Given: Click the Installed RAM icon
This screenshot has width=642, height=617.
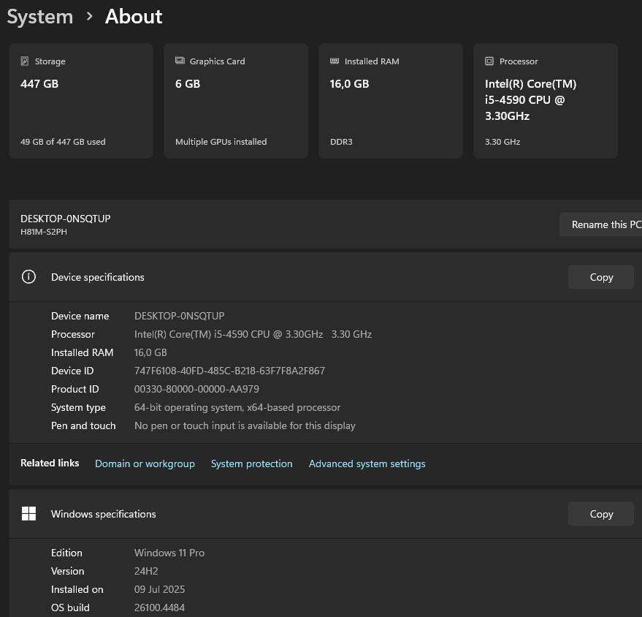Looking at the screenshot, I should point(335,61).
